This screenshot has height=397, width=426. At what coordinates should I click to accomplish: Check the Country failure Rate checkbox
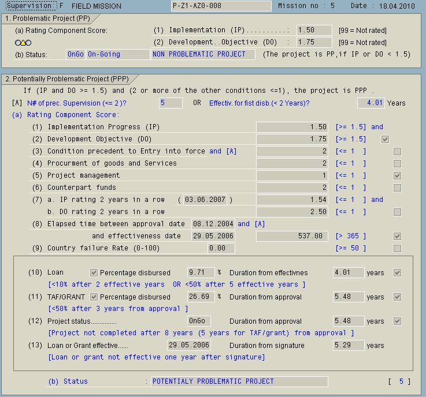pos(397,248)
